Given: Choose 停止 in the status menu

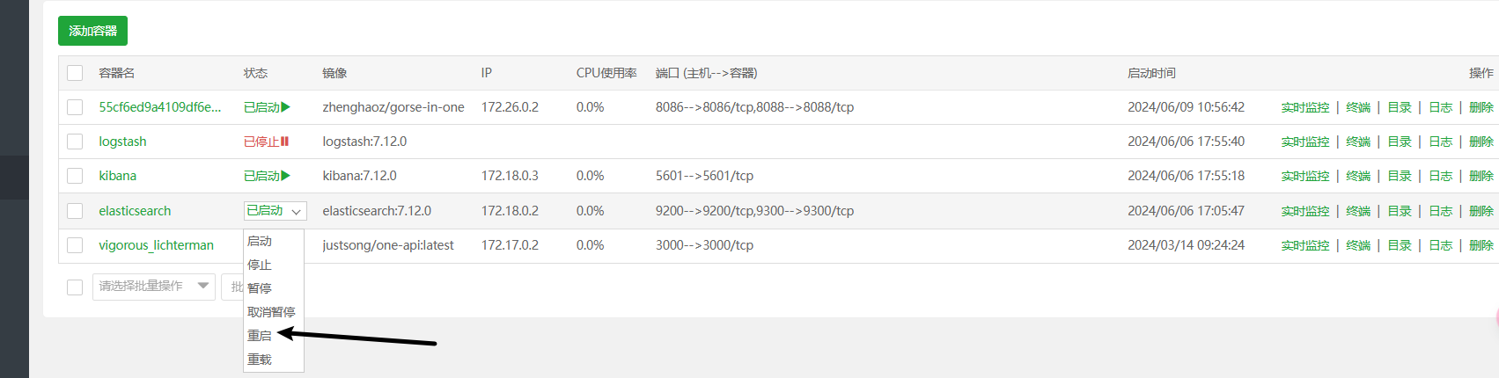Looking at the screenshot, I should click(260, 265).
